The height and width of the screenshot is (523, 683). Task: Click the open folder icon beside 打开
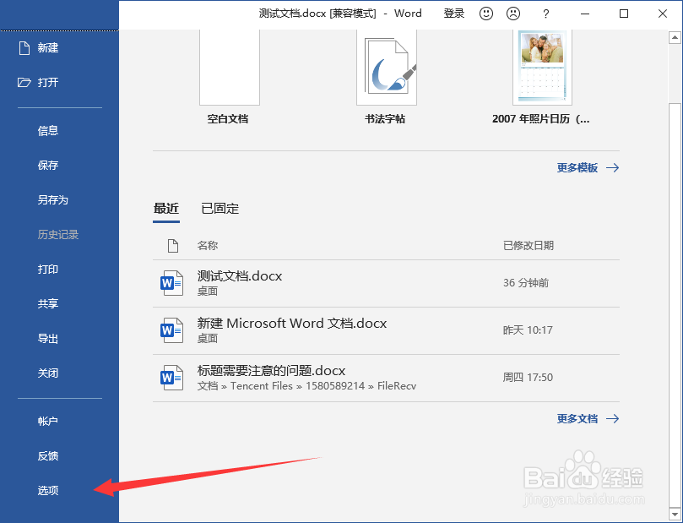tap(24, 82)
